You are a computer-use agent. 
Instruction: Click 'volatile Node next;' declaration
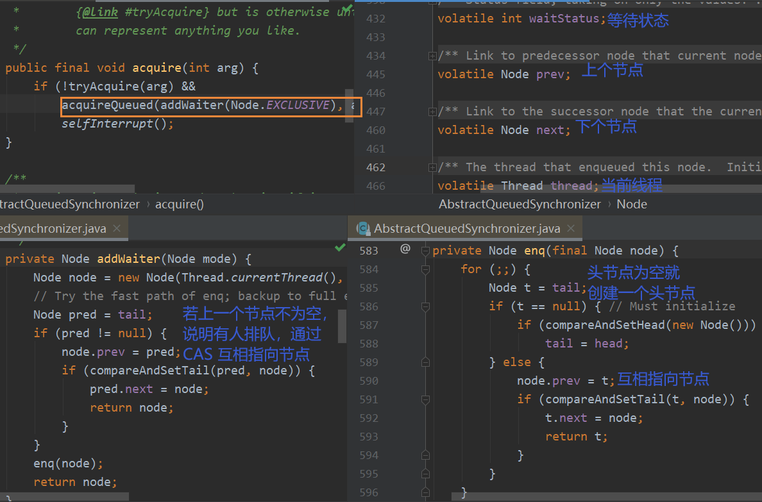click(504, 130)
